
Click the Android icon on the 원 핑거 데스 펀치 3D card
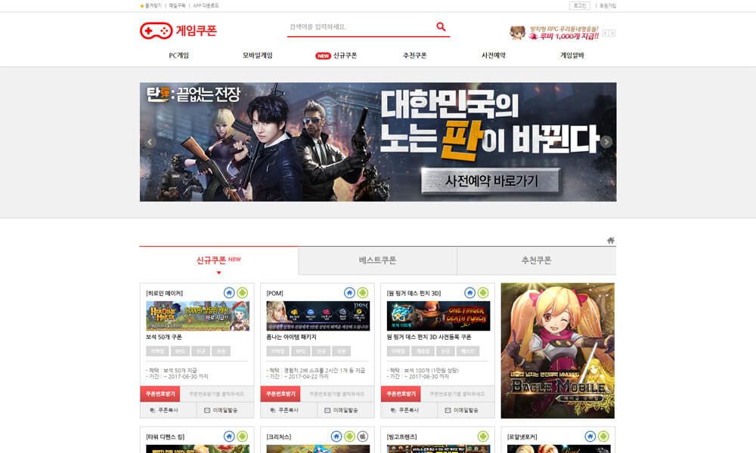pyautogui.click(x=482, y=293)
